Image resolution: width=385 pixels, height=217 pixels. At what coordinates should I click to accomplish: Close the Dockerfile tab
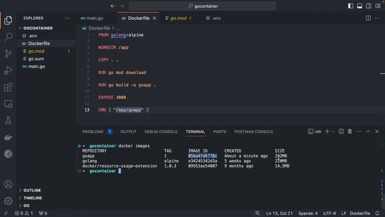click(155, 18)
